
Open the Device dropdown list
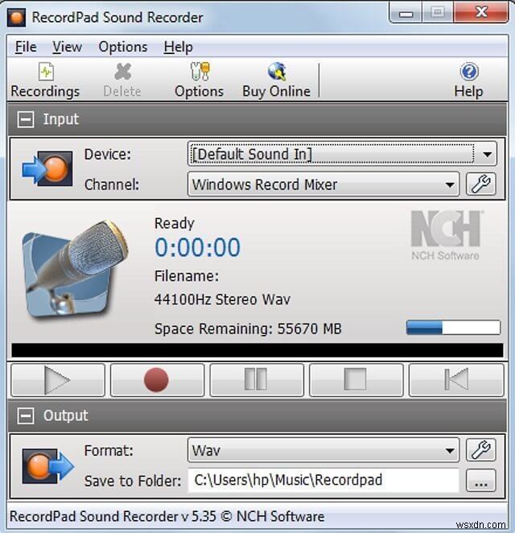click(342, 154)
